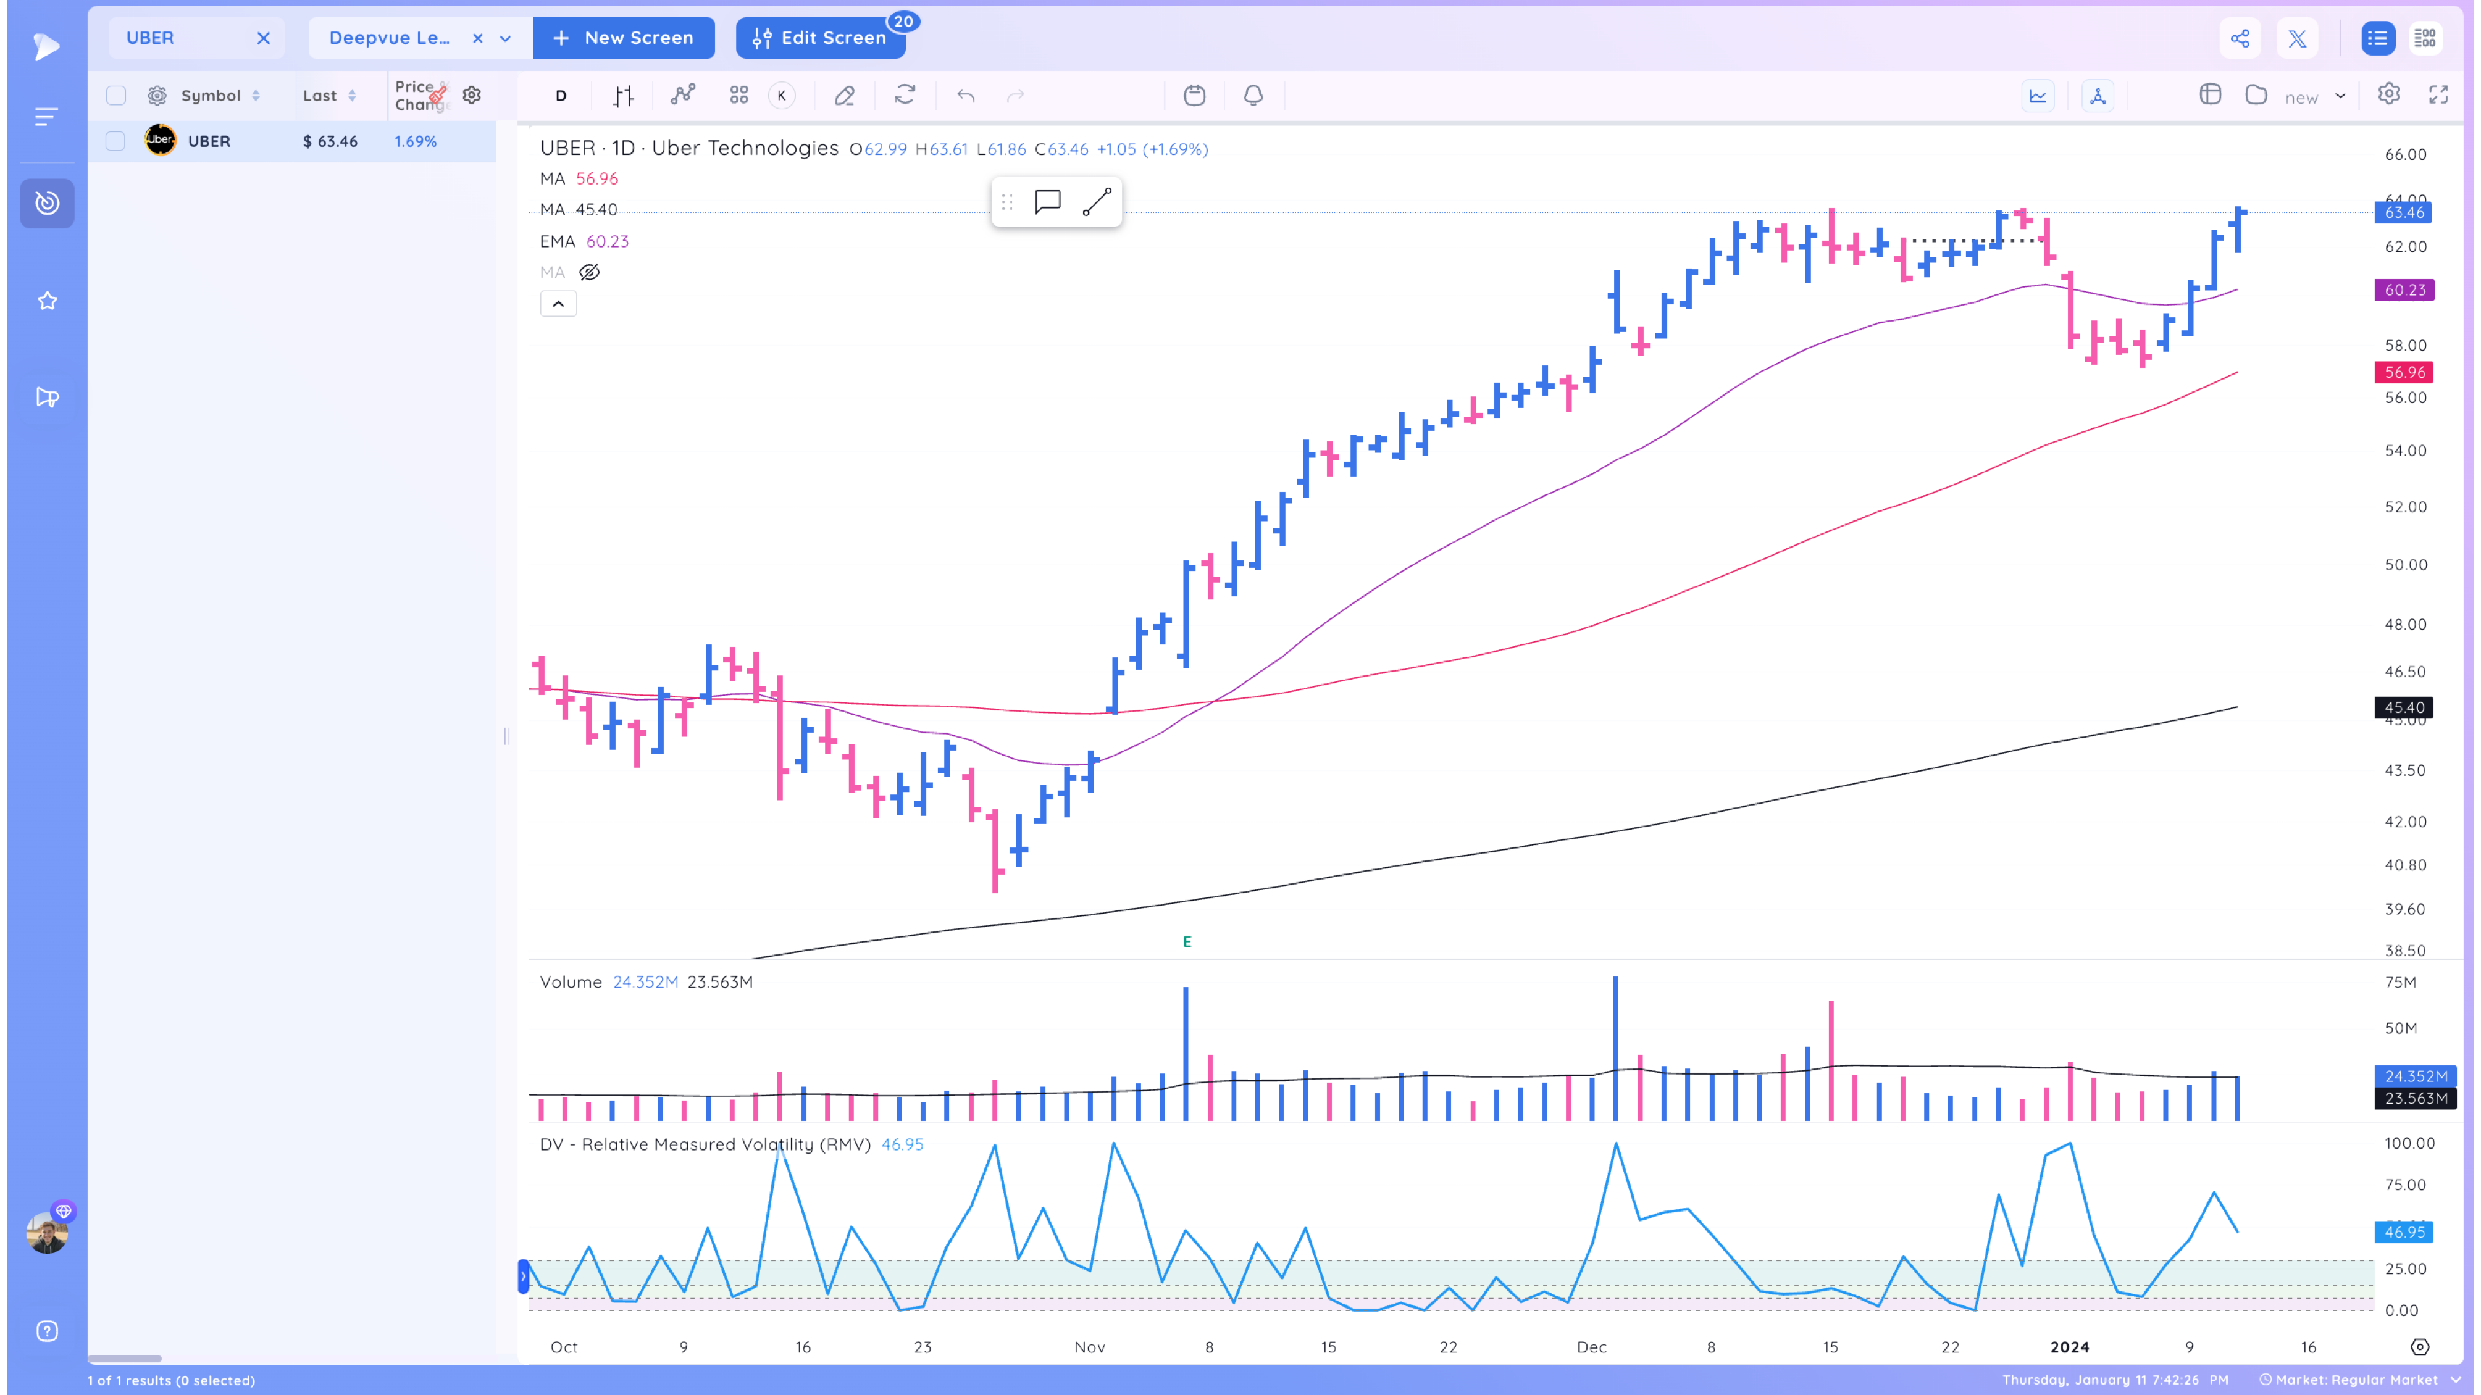Click the New Screen button
This screenshot has width=2481, height=1395.
pyautogui.click(x=623, y=38)
